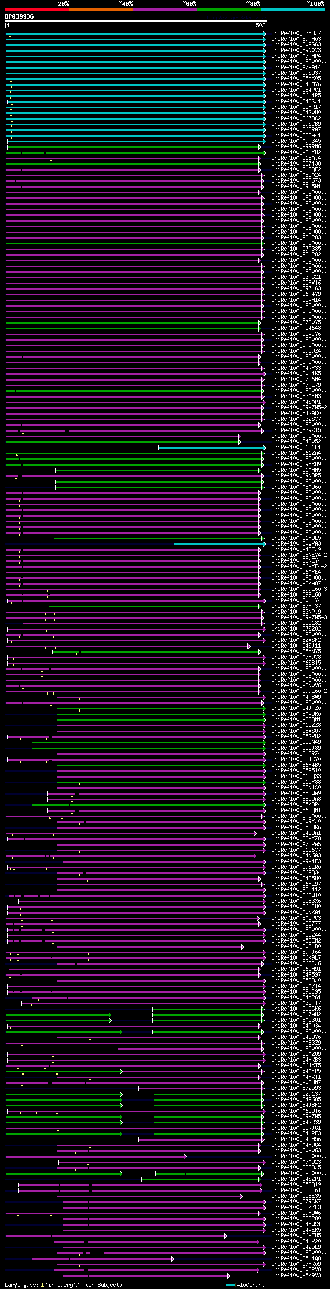Viewport: 330px width, 1289px height.
Task: Select the UniRef100_Q291S7 label
Action: [296, 1094]
